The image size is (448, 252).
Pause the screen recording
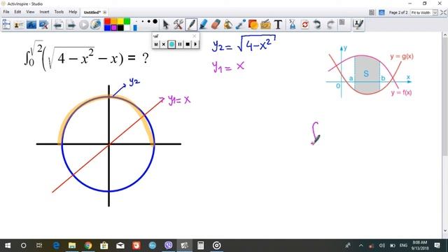coord(180,44)
